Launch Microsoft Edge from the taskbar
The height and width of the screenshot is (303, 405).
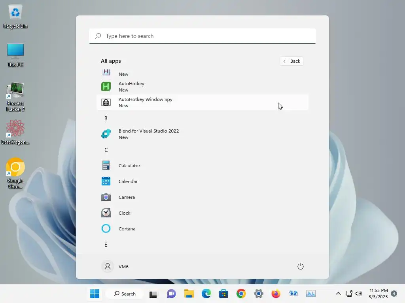(206, 294)
